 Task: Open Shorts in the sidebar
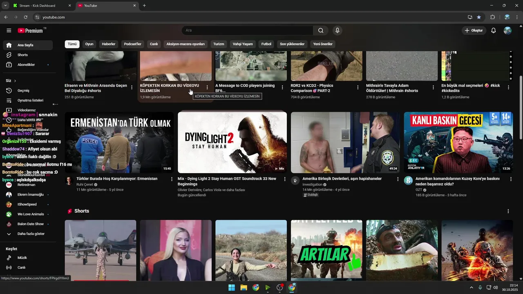[28, 55]
